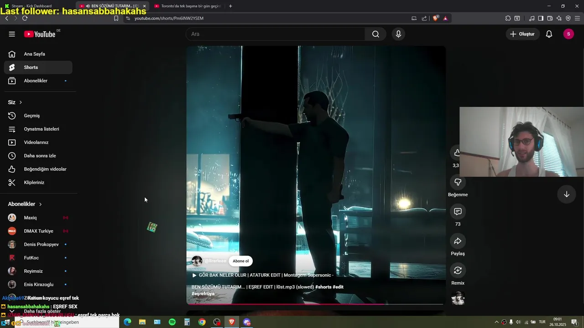Open the browser main menu
The image size is (584, 328).
pyautogui.click(x=578, y=18)
